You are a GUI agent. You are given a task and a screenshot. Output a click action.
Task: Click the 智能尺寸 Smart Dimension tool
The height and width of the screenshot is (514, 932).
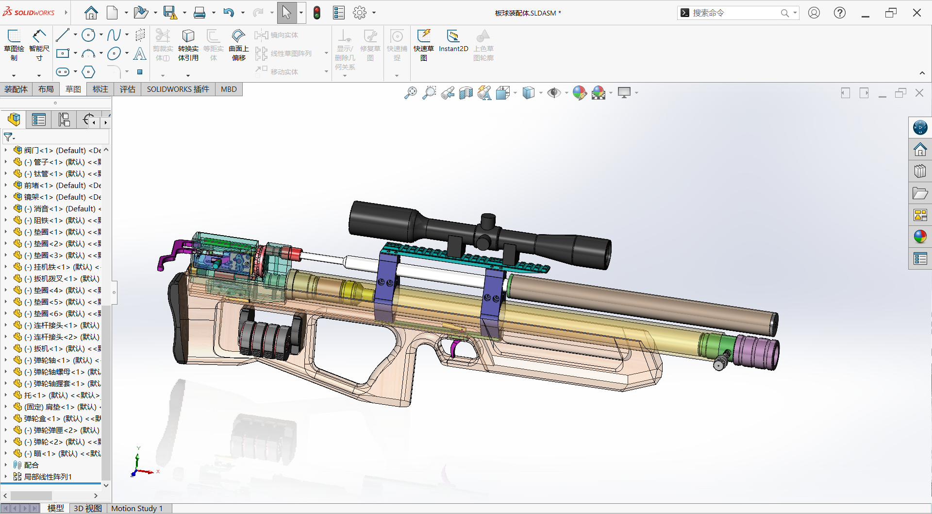pyautogui.click(x=39, y=45)
